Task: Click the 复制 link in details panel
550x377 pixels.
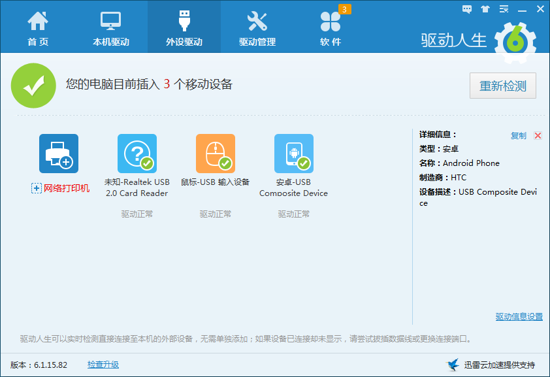Action: pos(518,135)
